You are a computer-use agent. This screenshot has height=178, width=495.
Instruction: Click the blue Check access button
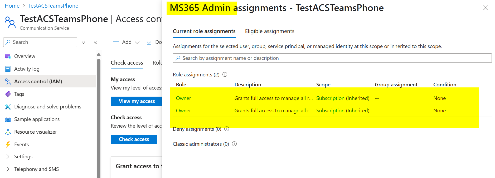point(134,139)
